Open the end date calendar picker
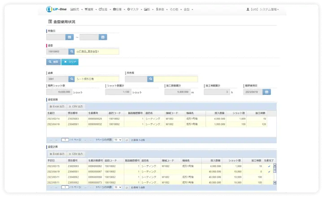The width and height of the screenshot is (323, 197). click(103, 37)
